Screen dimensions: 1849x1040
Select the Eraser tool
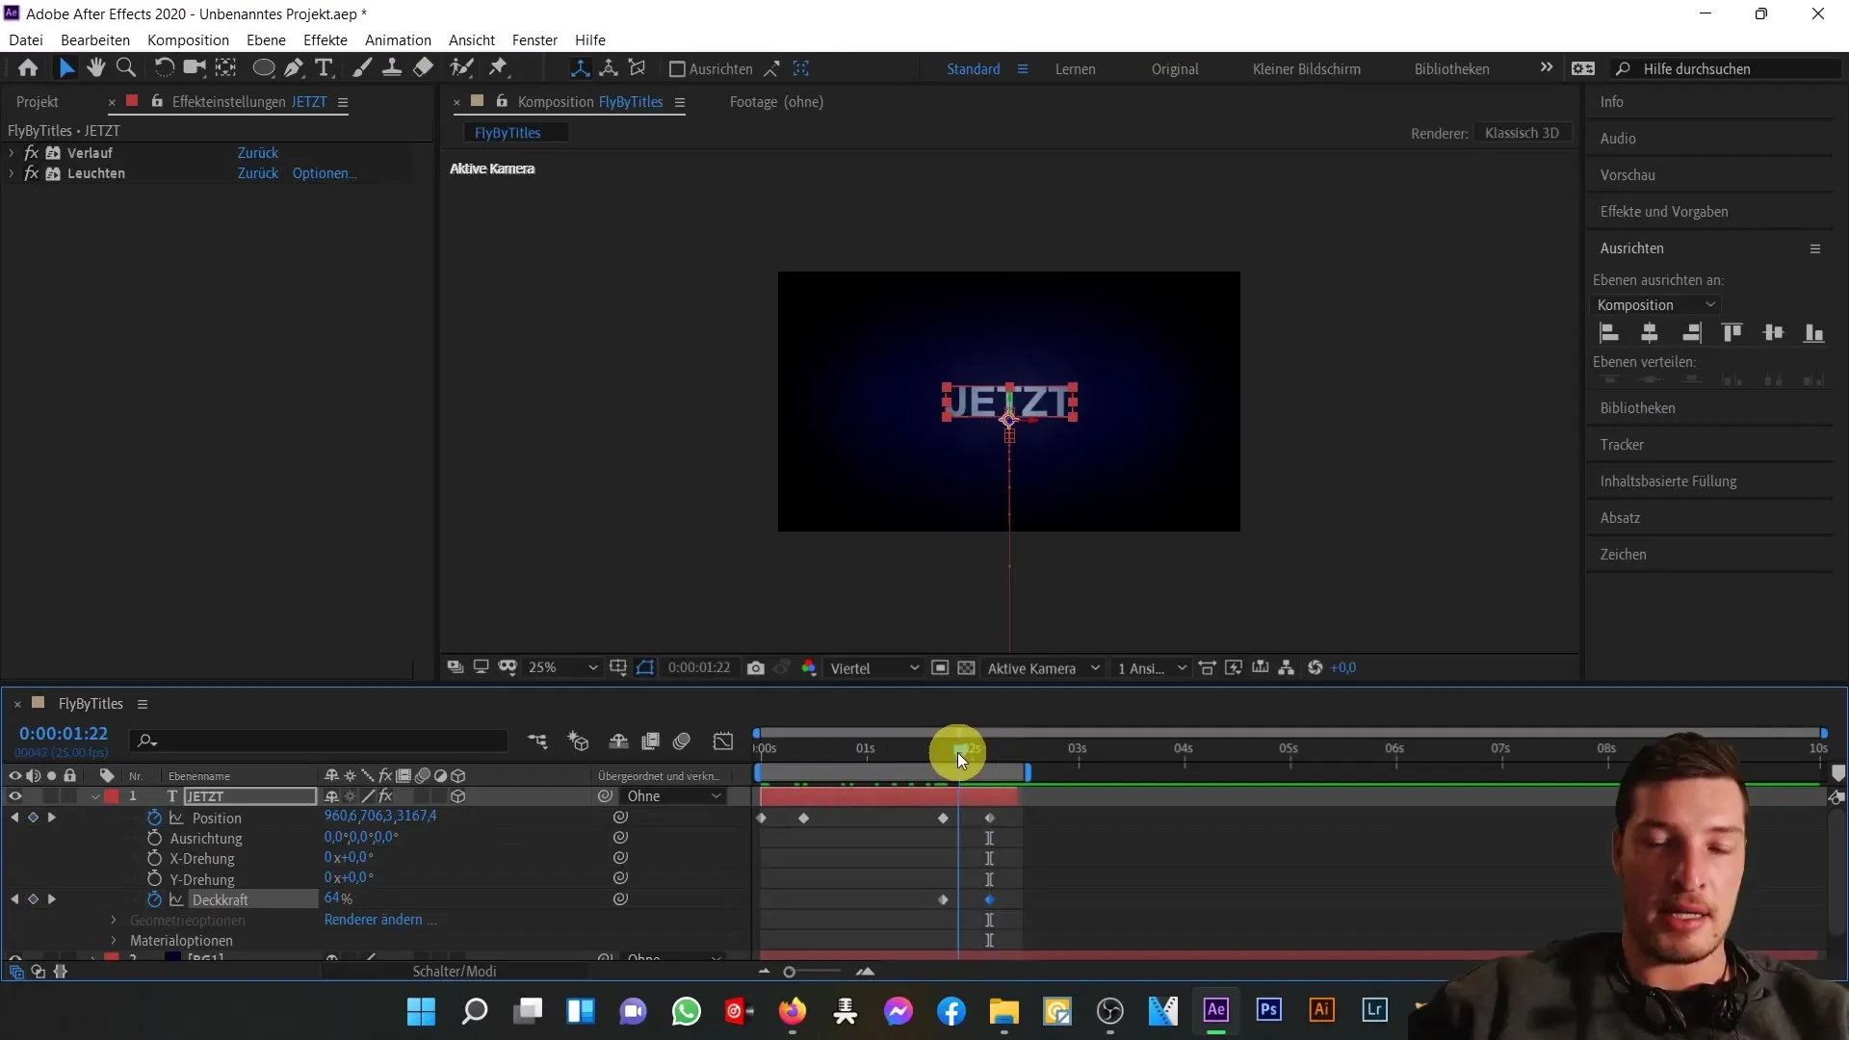click(x=423, y=67)
